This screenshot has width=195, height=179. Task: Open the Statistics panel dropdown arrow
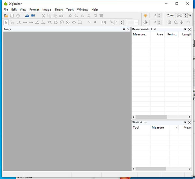pos(185,122)
